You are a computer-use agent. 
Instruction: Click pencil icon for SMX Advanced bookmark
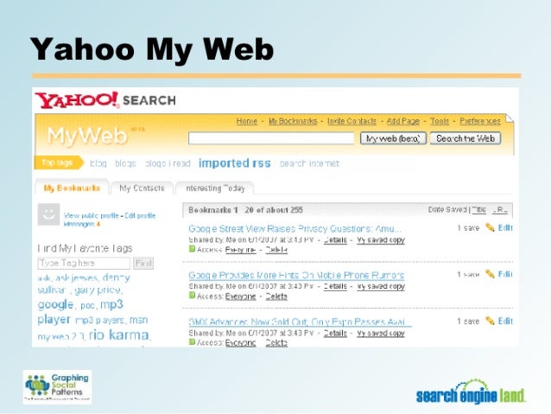[490, 321]
